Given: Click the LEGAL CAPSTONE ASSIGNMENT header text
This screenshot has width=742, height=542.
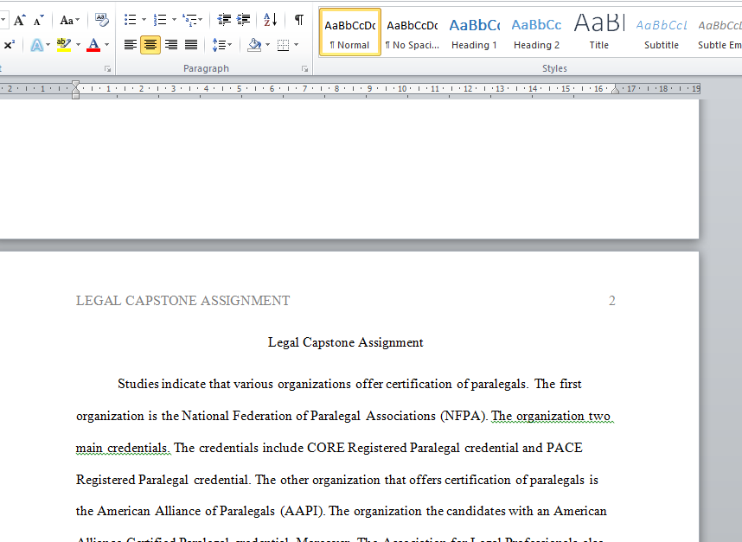Looking at the screenshot, I should [182, 301].
